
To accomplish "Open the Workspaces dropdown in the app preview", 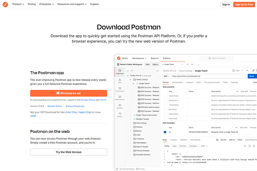I will pyautogui.click(x=139, y=58).
